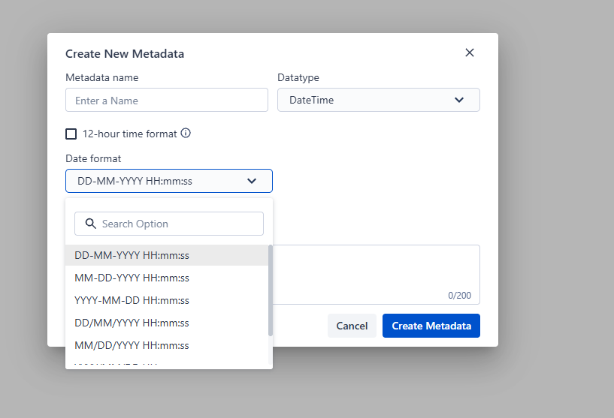614x418 pixels.
Task: Click the chevron arrow in Date format field
Action: 252,181
